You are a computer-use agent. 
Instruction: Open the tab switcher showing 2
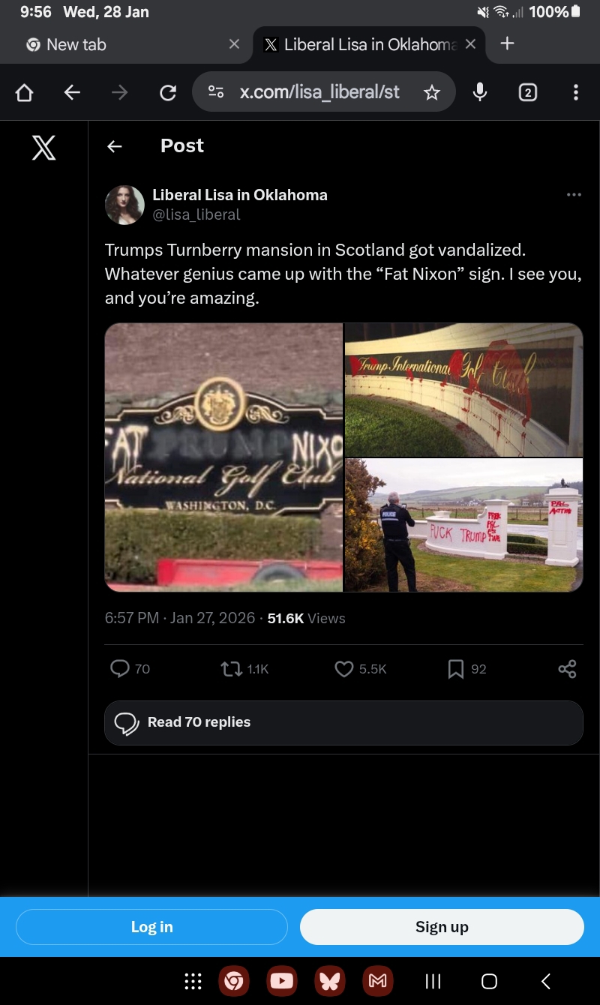[x=528, y=92]
